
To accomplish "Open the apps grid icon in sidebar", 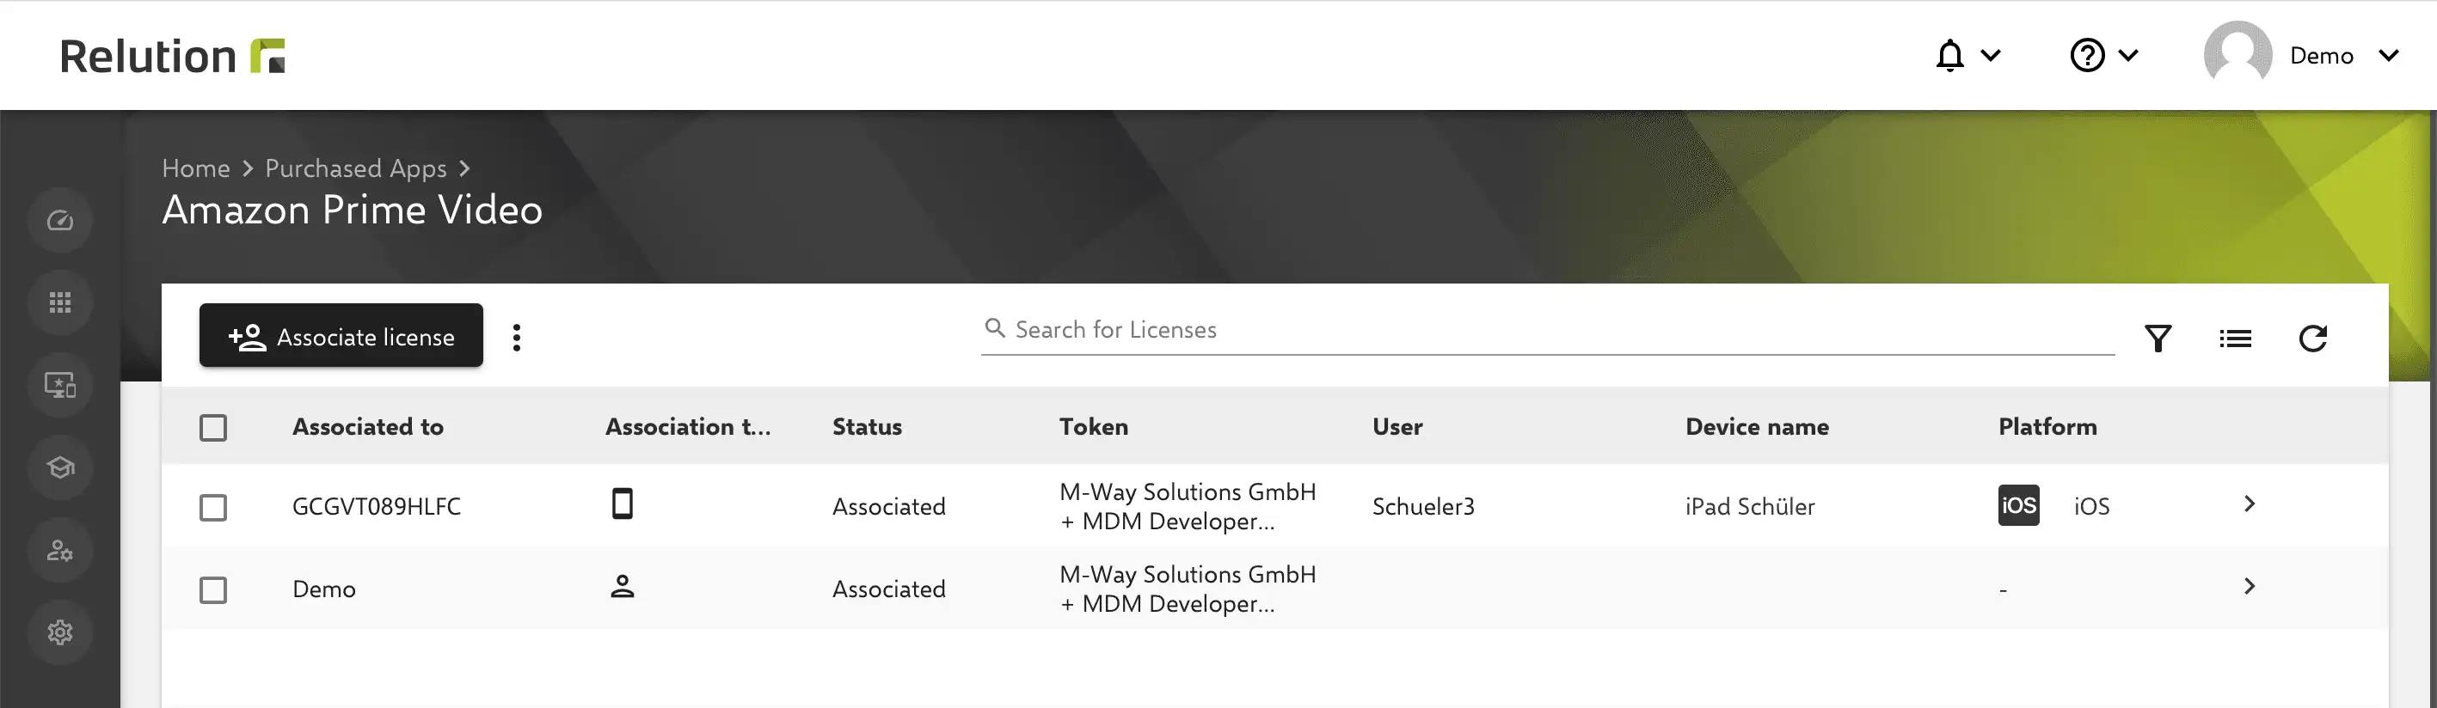I will pos(59,302).
